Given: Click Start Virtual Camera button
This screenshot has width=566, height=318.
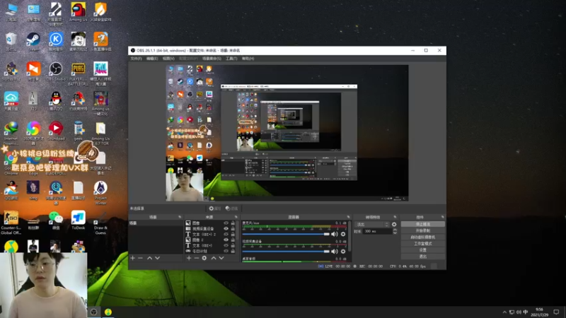Looking at the screenshot, I should pyautogui.click(x=422, y=237).
